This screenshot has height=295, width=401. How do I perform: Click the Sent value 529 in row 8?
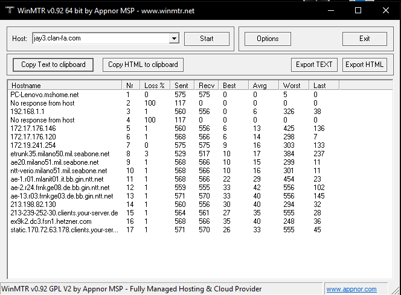[x=180, y=154]
